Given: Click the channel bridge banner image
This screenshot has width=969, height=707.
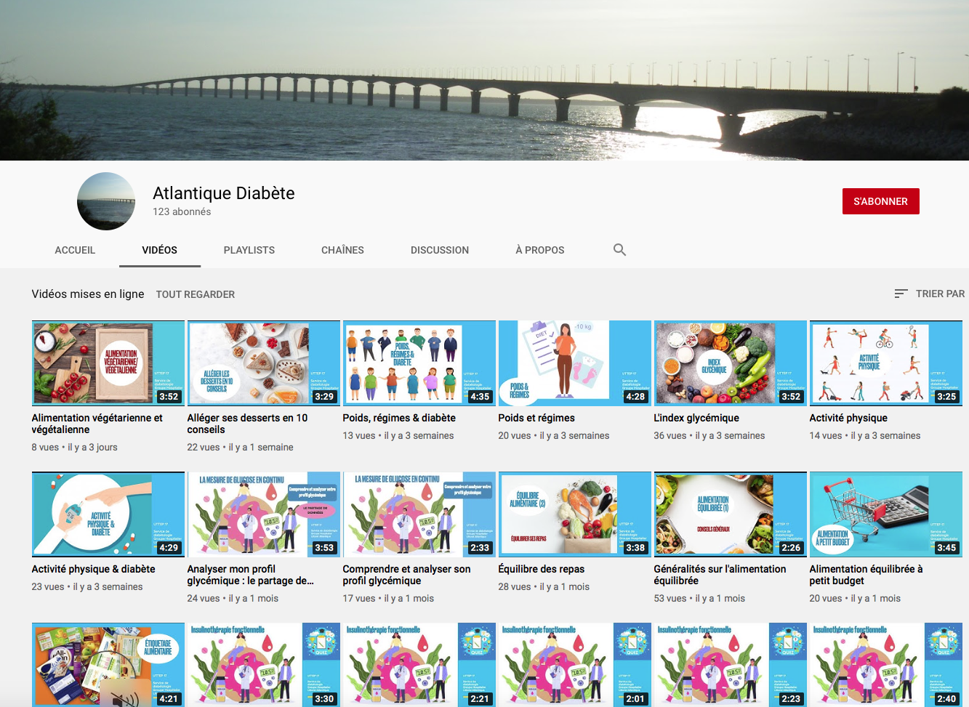Looking at the screenshot, I should point(484,80).
